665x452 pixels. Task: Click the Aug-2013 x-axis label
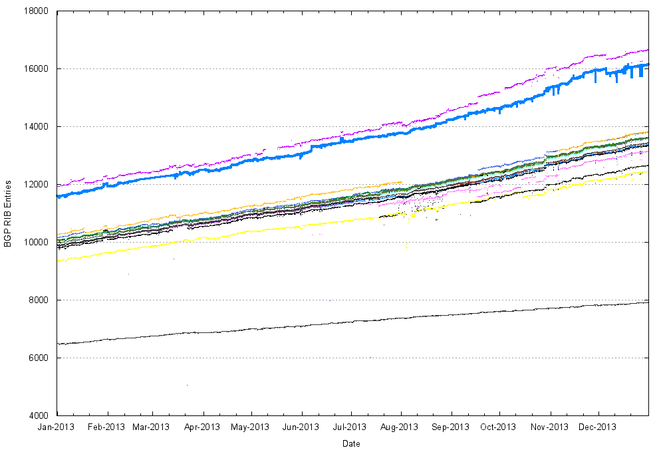400,427
